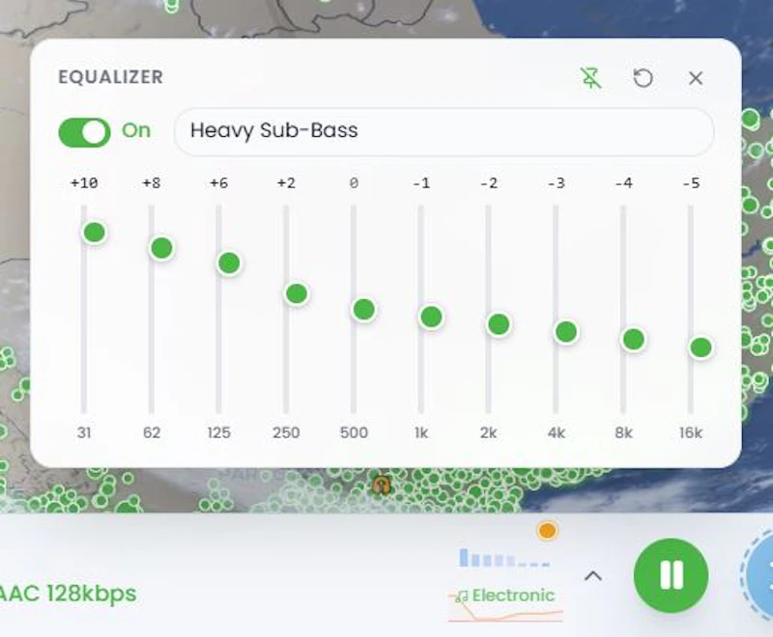Click the +10 gain value label
This screenshot has width=773, height=637.
pos(84,183)
